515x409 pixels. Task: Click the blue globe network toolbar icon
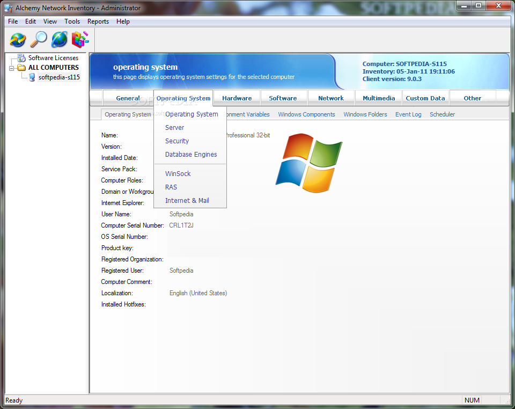point(60,40)
